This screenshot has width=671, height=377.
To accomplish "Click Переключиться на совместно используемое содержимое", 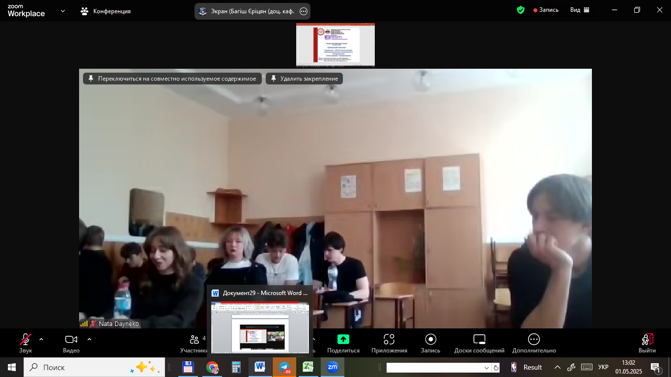I will pyautogui.click(x=172, y=79).
